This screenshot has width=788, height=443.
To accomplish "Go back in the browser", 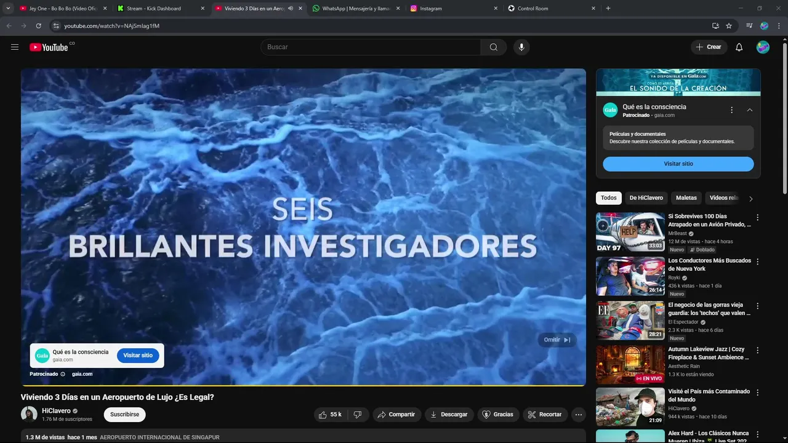I will (x=9, y=26).
